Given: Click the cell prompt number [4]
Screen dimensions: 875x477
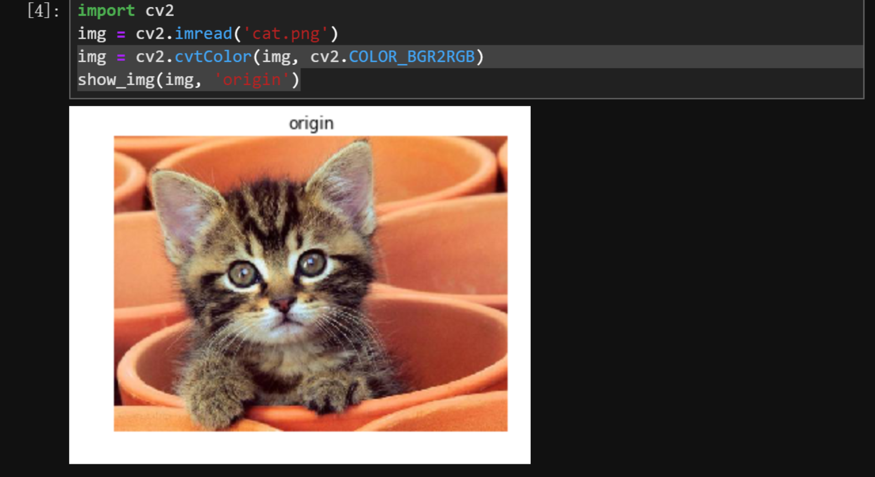Looking at the screenshot, I should coord(43,11).
